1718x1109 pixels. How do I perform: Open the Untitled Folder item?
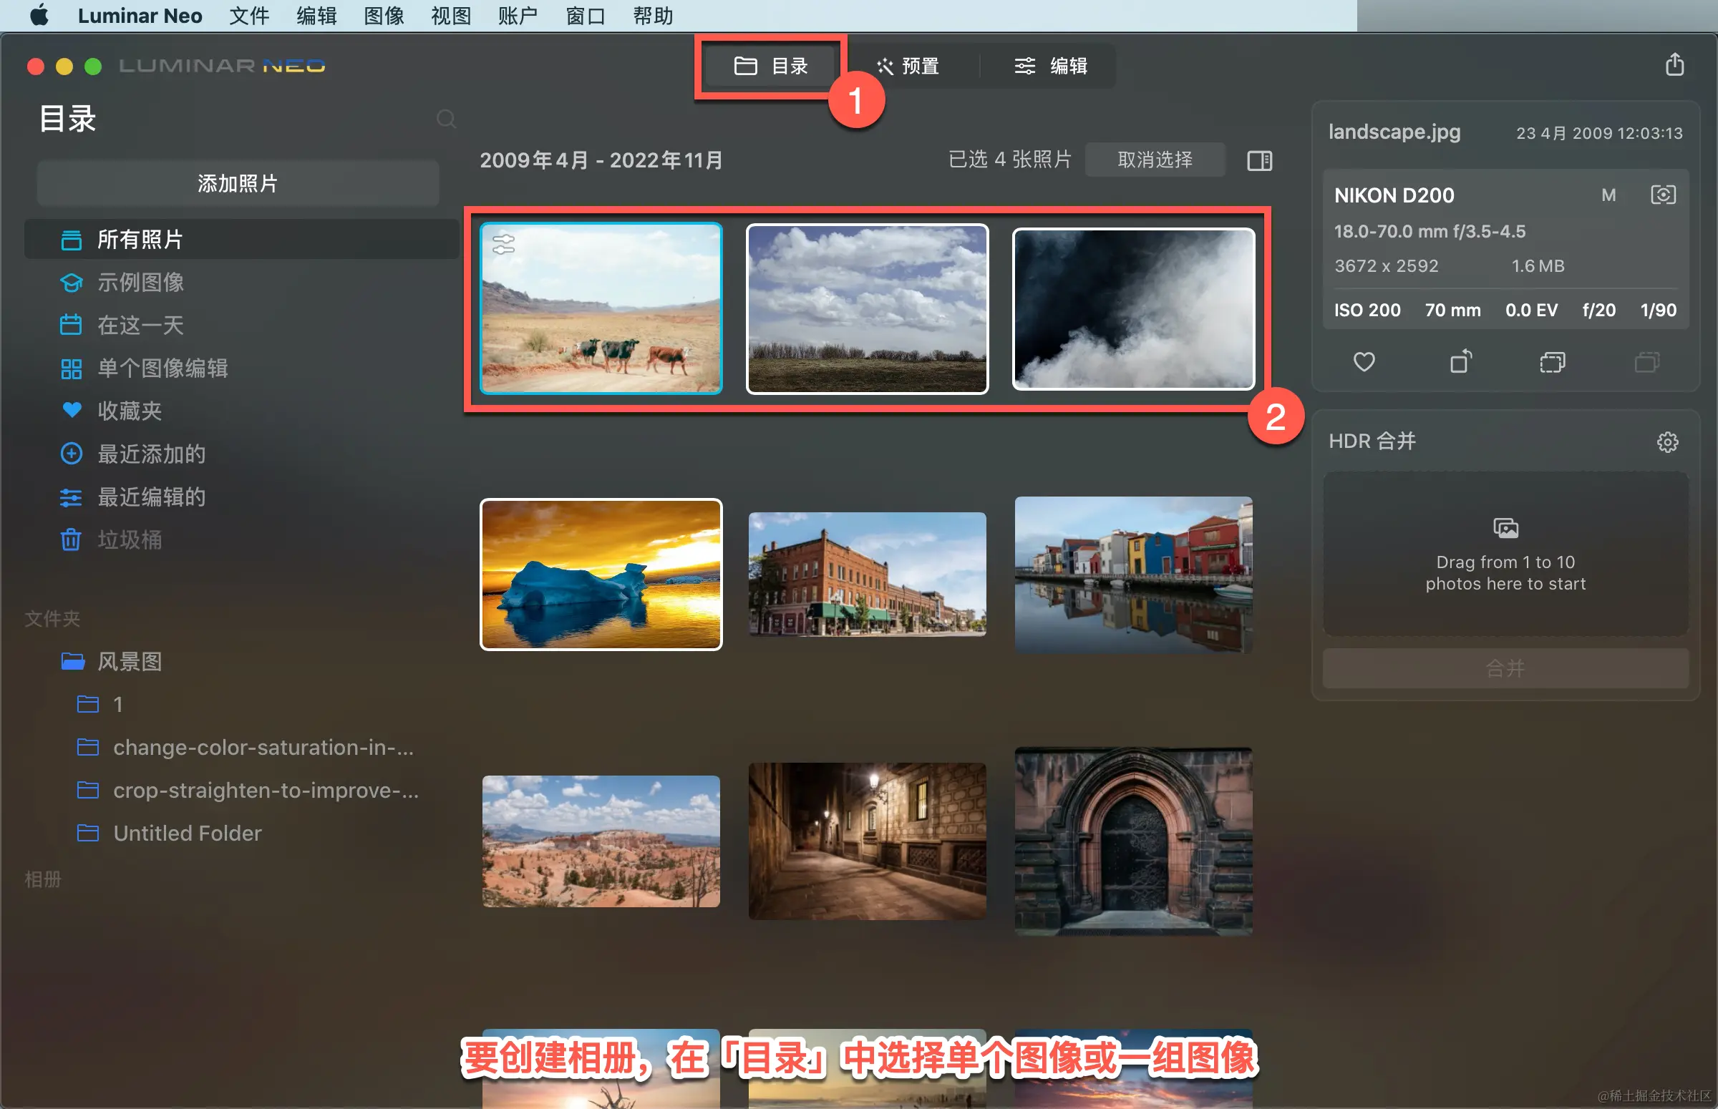click(188, 834)
